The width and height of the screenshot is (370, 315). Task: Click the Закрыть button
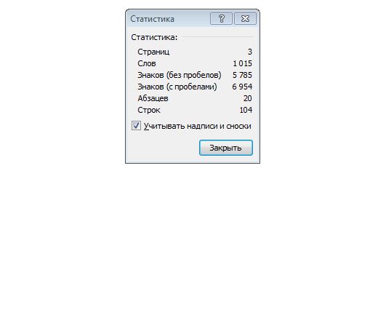coord(226,148)
